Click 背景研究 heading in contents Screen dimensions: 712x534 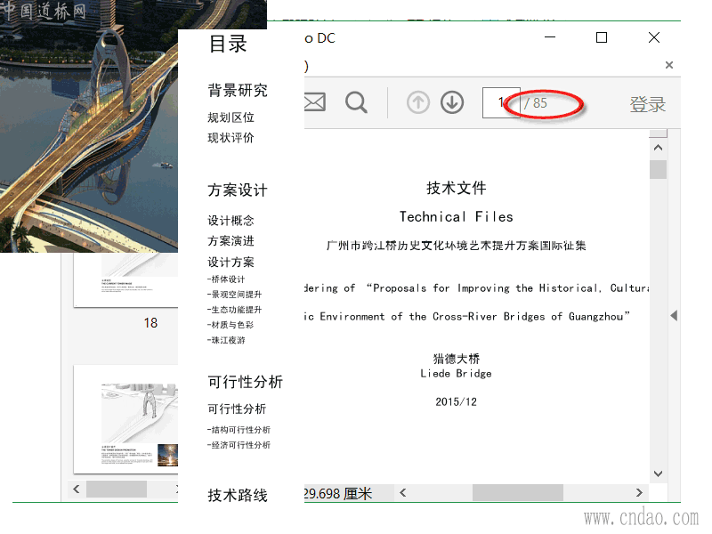238,91
